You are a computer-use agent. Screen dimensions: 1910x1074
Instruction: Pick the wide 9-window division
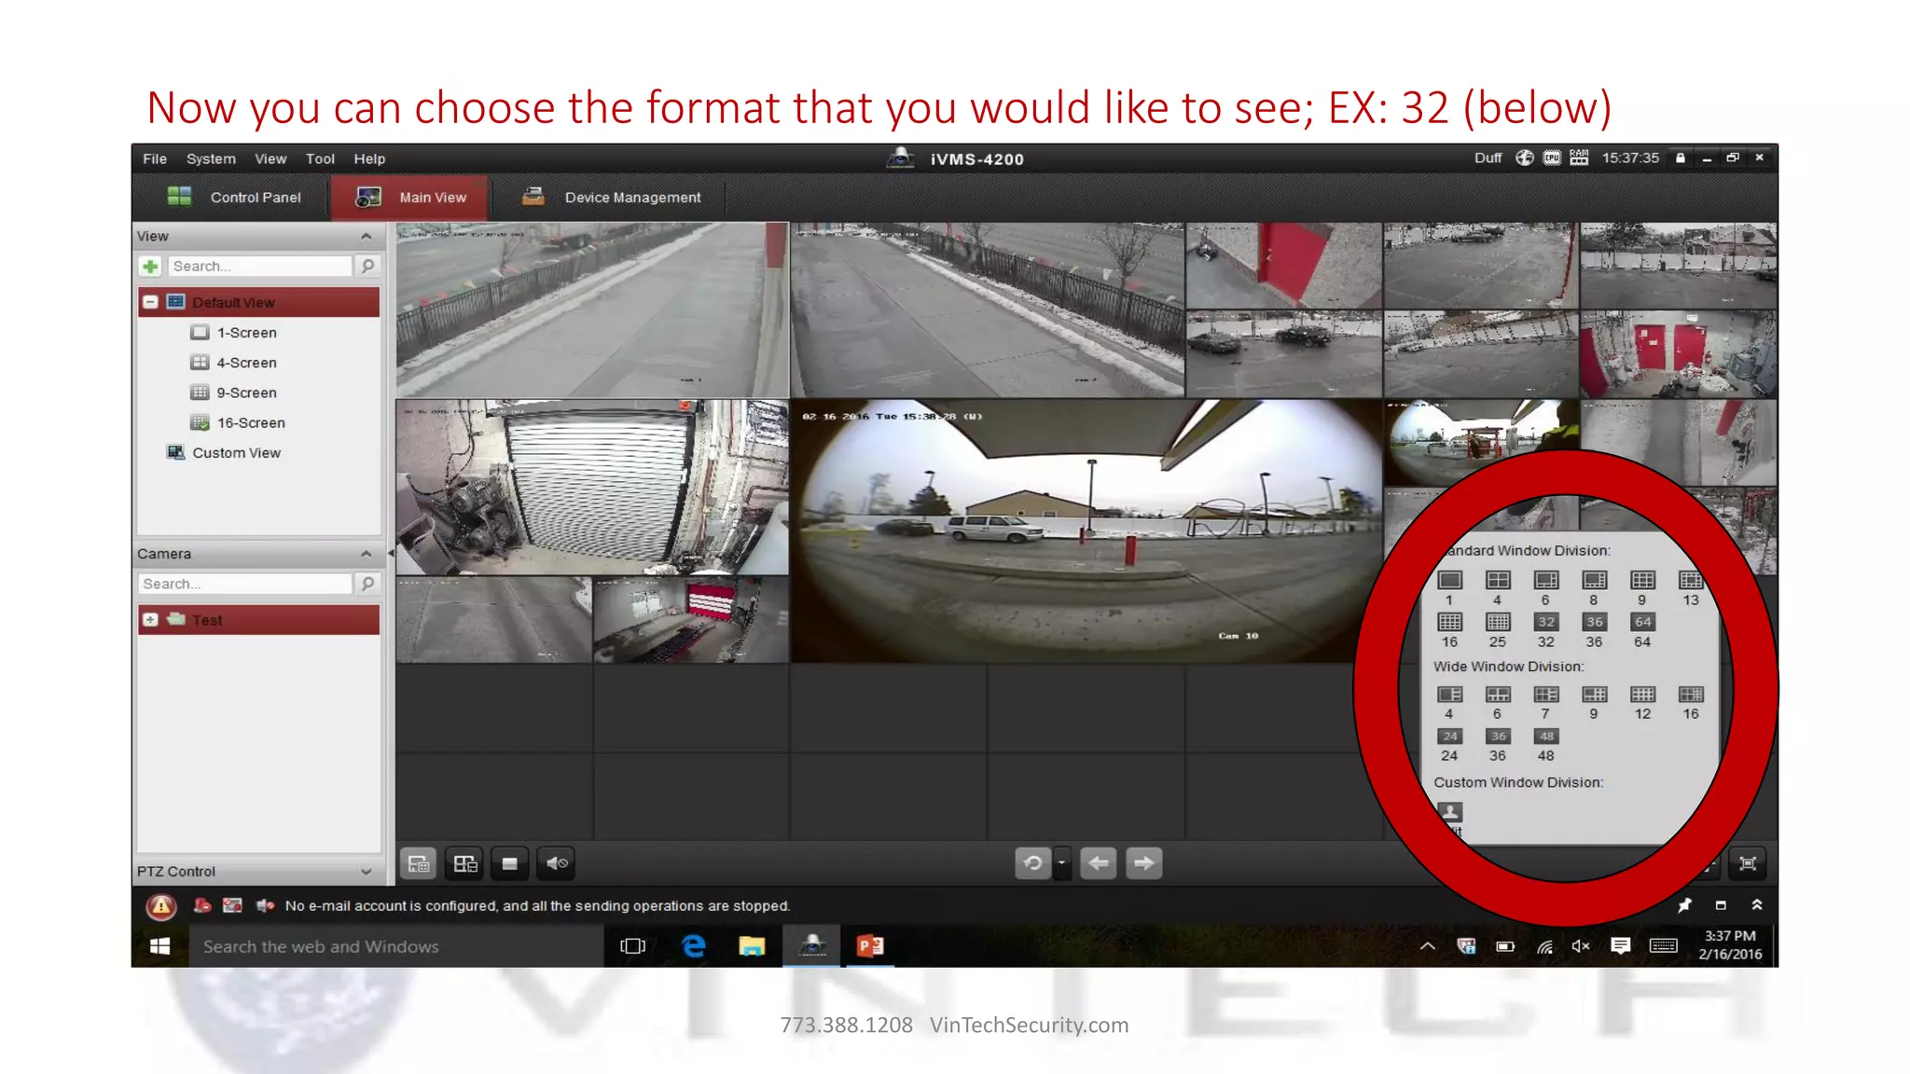pos(1595,695)
